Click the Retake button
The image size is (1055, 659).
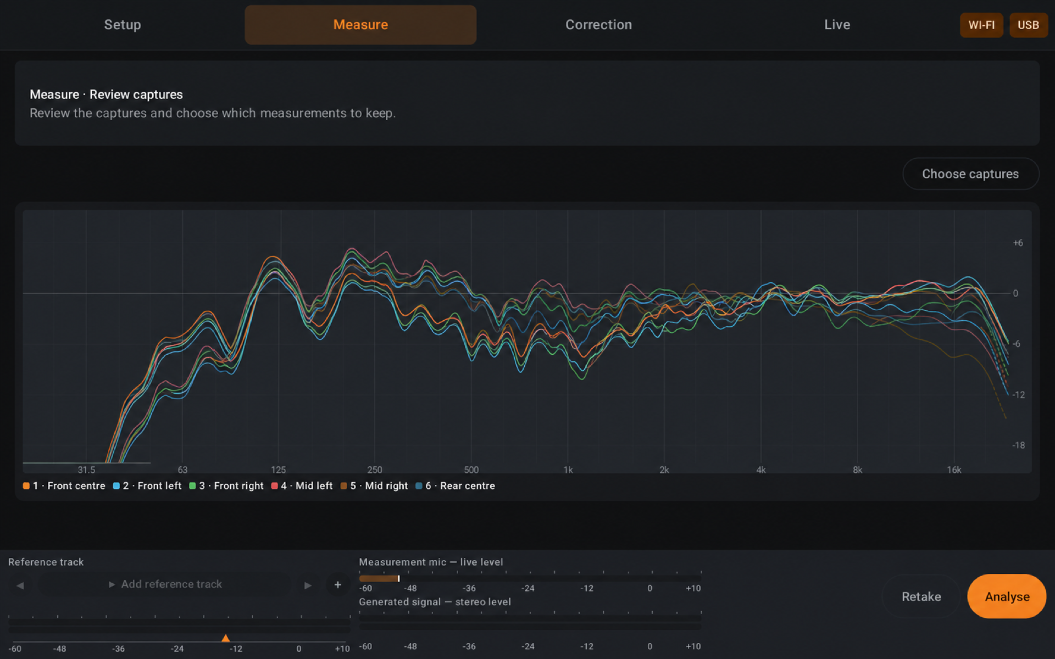click(921, 596)
